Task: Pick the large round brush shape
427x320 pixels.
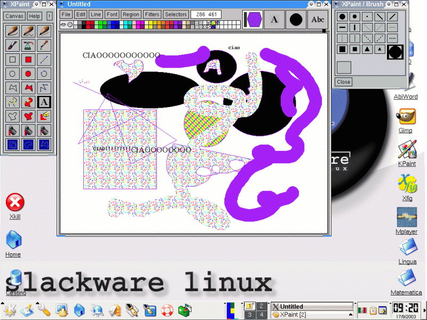Action: [342, 17]
